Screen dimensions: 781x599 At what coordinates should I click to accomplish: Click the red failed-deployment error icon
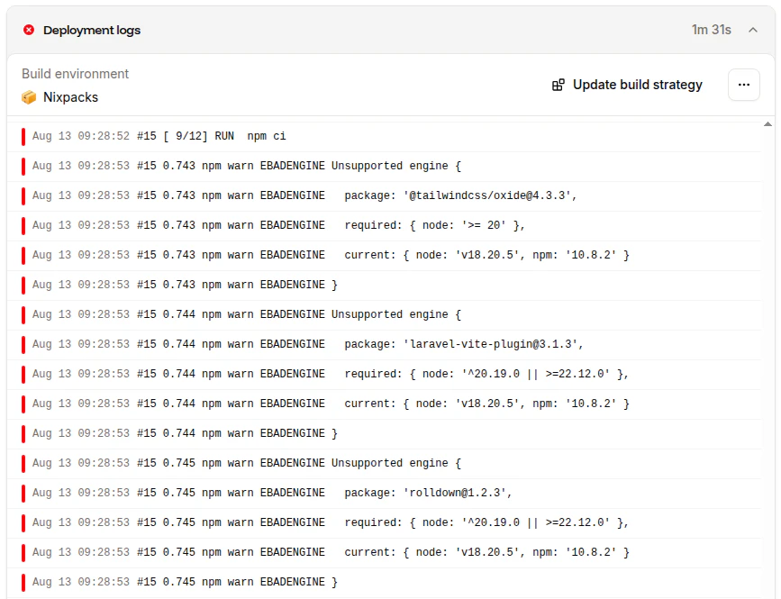pos(29,30)
